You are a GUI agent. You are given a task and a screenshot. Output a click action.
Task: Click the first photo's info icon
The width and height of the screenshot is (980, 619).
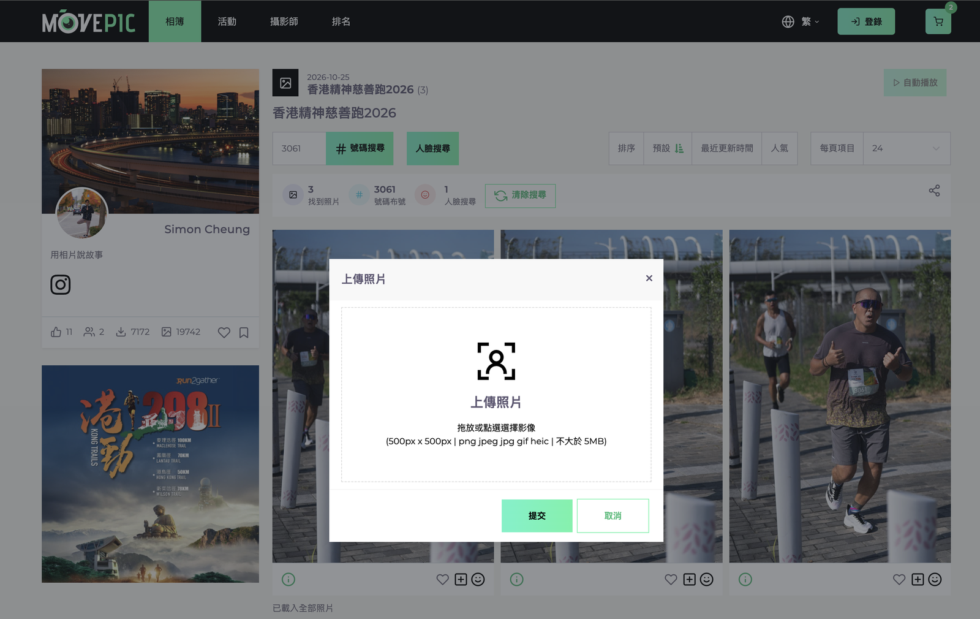pos(288,579)
